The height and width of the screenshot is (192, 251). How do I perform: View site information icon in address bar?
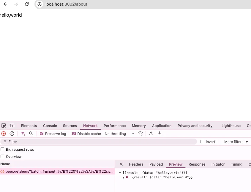click(40, 4)
